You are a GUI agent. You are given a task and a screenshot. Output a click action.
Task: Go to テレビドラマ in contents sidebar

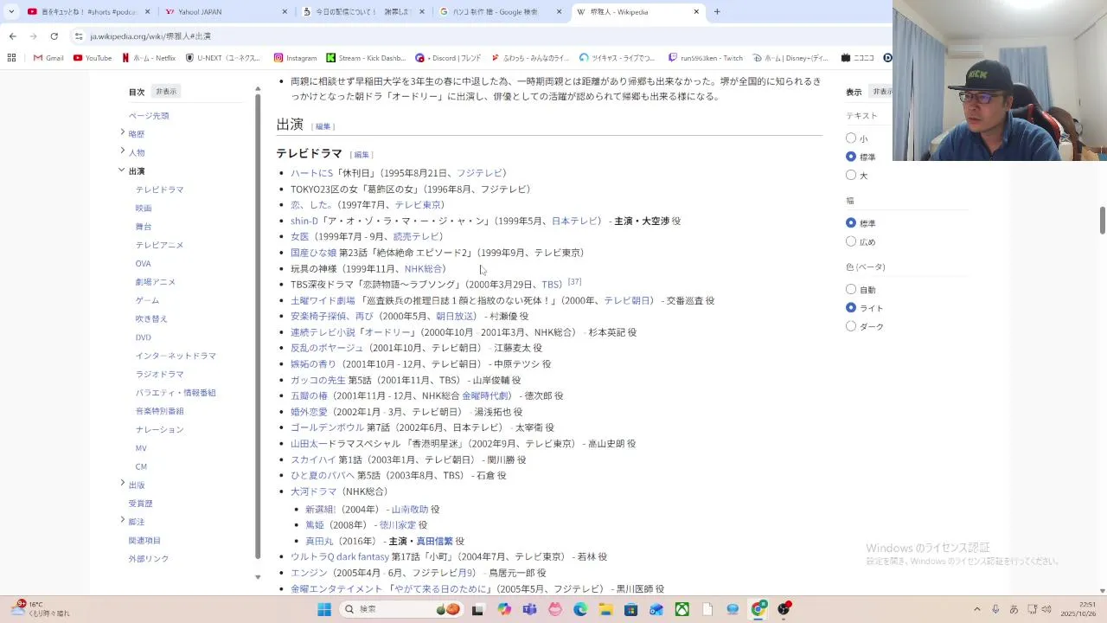(159, 189)
